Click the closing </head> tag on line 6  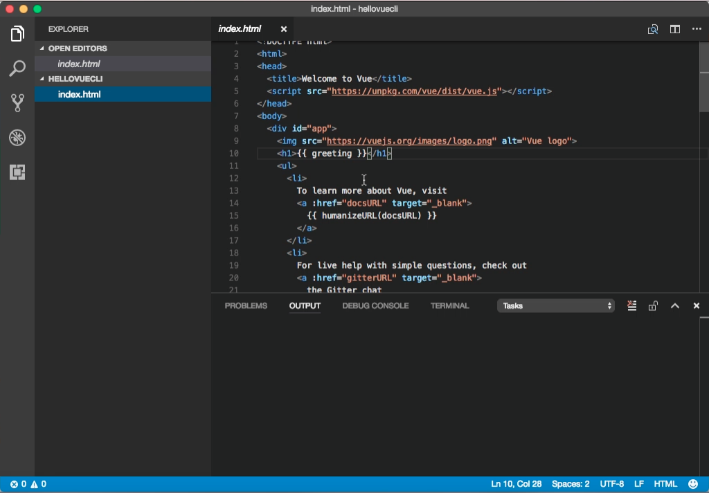[274, 104]
